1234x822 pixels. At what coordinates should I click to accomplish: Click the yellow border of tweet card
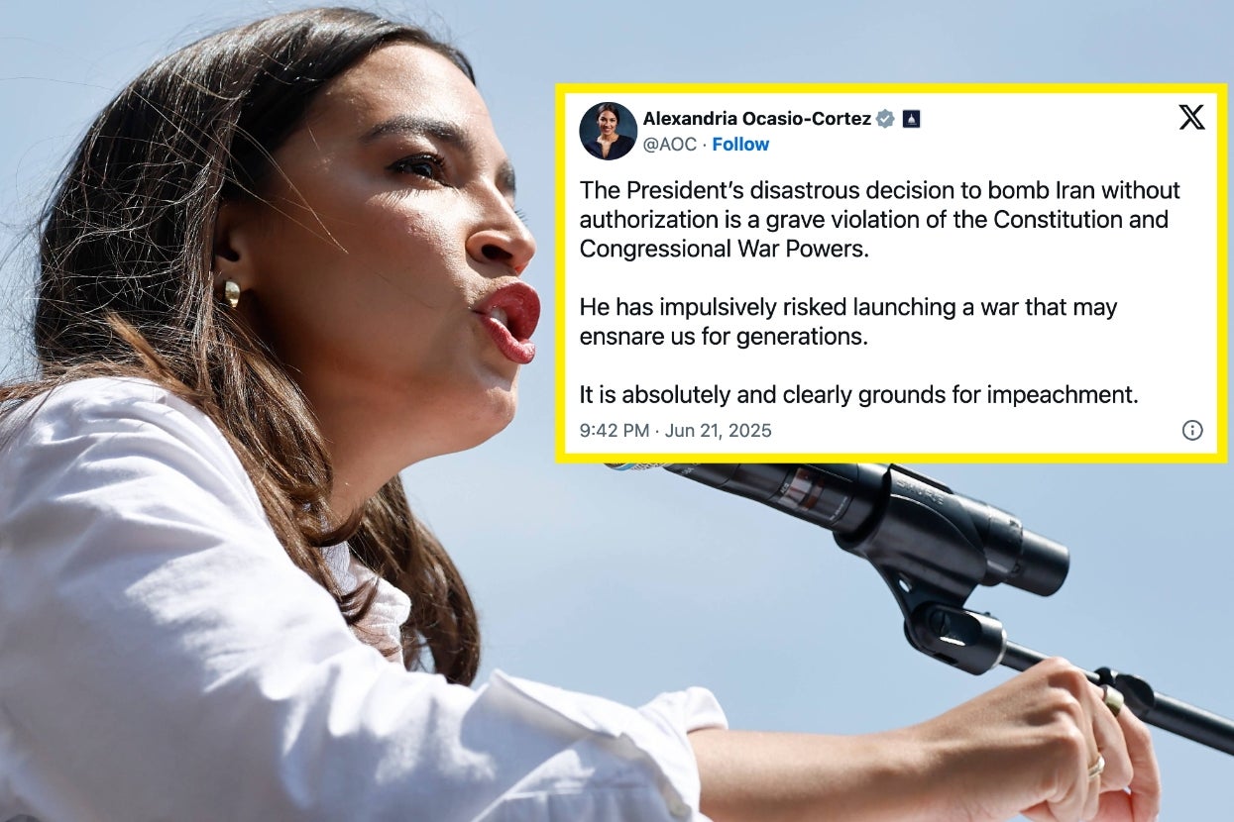(892, 89)
